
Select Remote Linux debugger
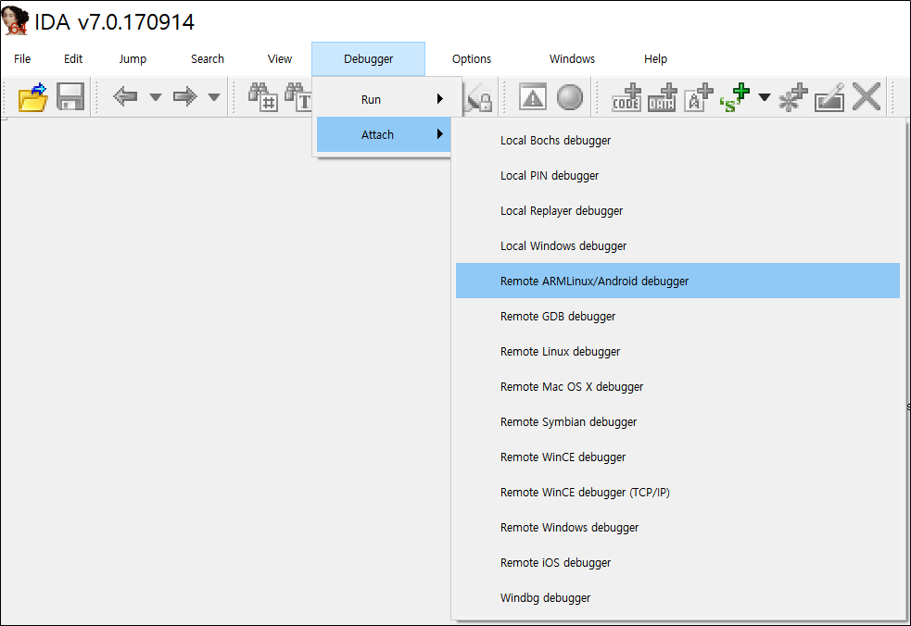(677, 351)
